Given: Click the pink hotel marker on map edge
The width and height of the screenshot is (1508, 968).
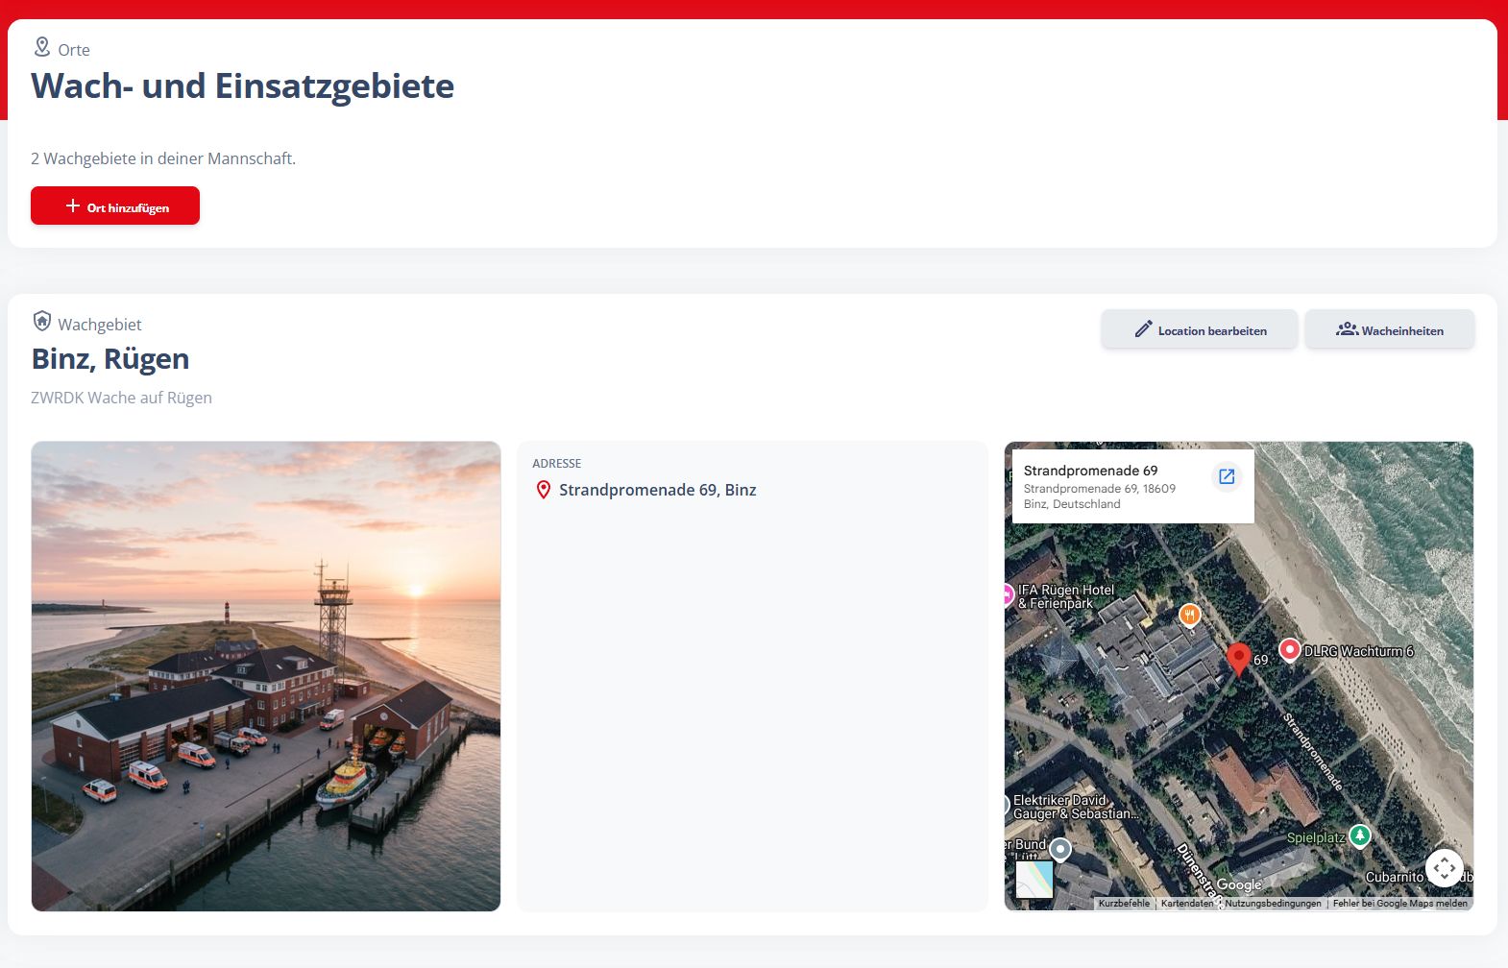Looking at the screenshot, I should click(1008, 594).
